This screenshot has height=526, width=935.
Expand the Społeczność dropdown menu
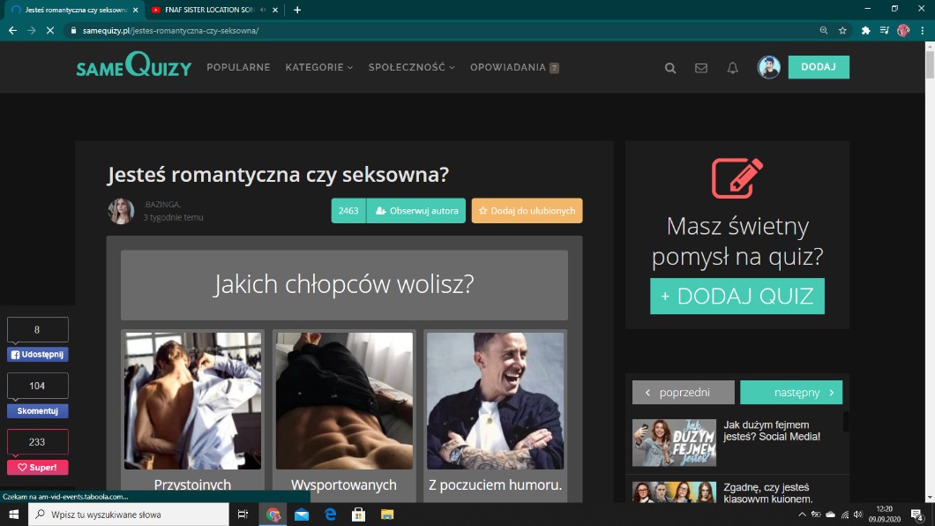pyautogui.click(x=411, y=68)
